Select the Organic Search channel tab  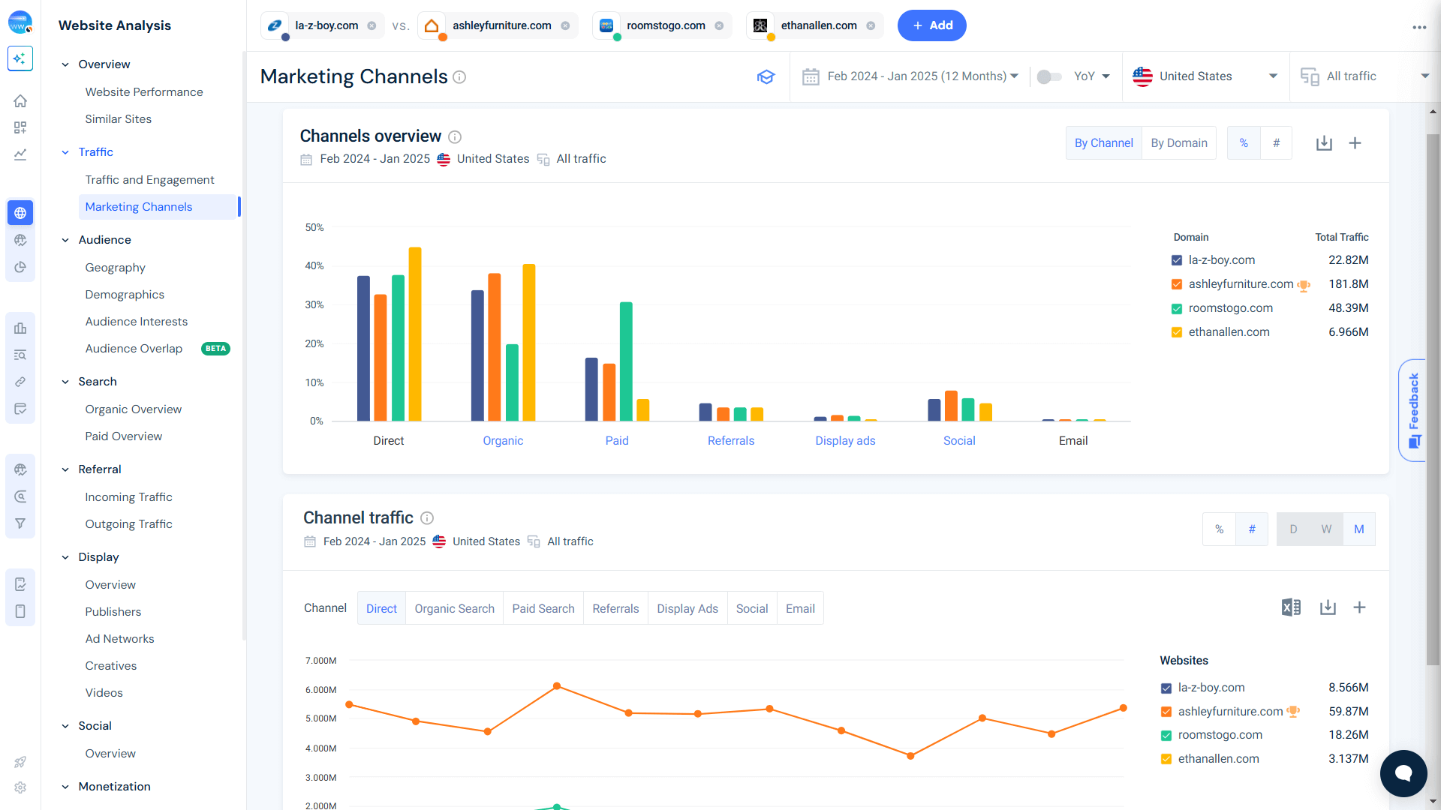[x=454, y=608]
